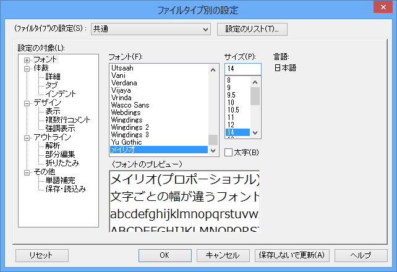Image resolution: width=397 pixels, height=272 pixels.
Task: Select タブ tree item
Action: point(51,85)
